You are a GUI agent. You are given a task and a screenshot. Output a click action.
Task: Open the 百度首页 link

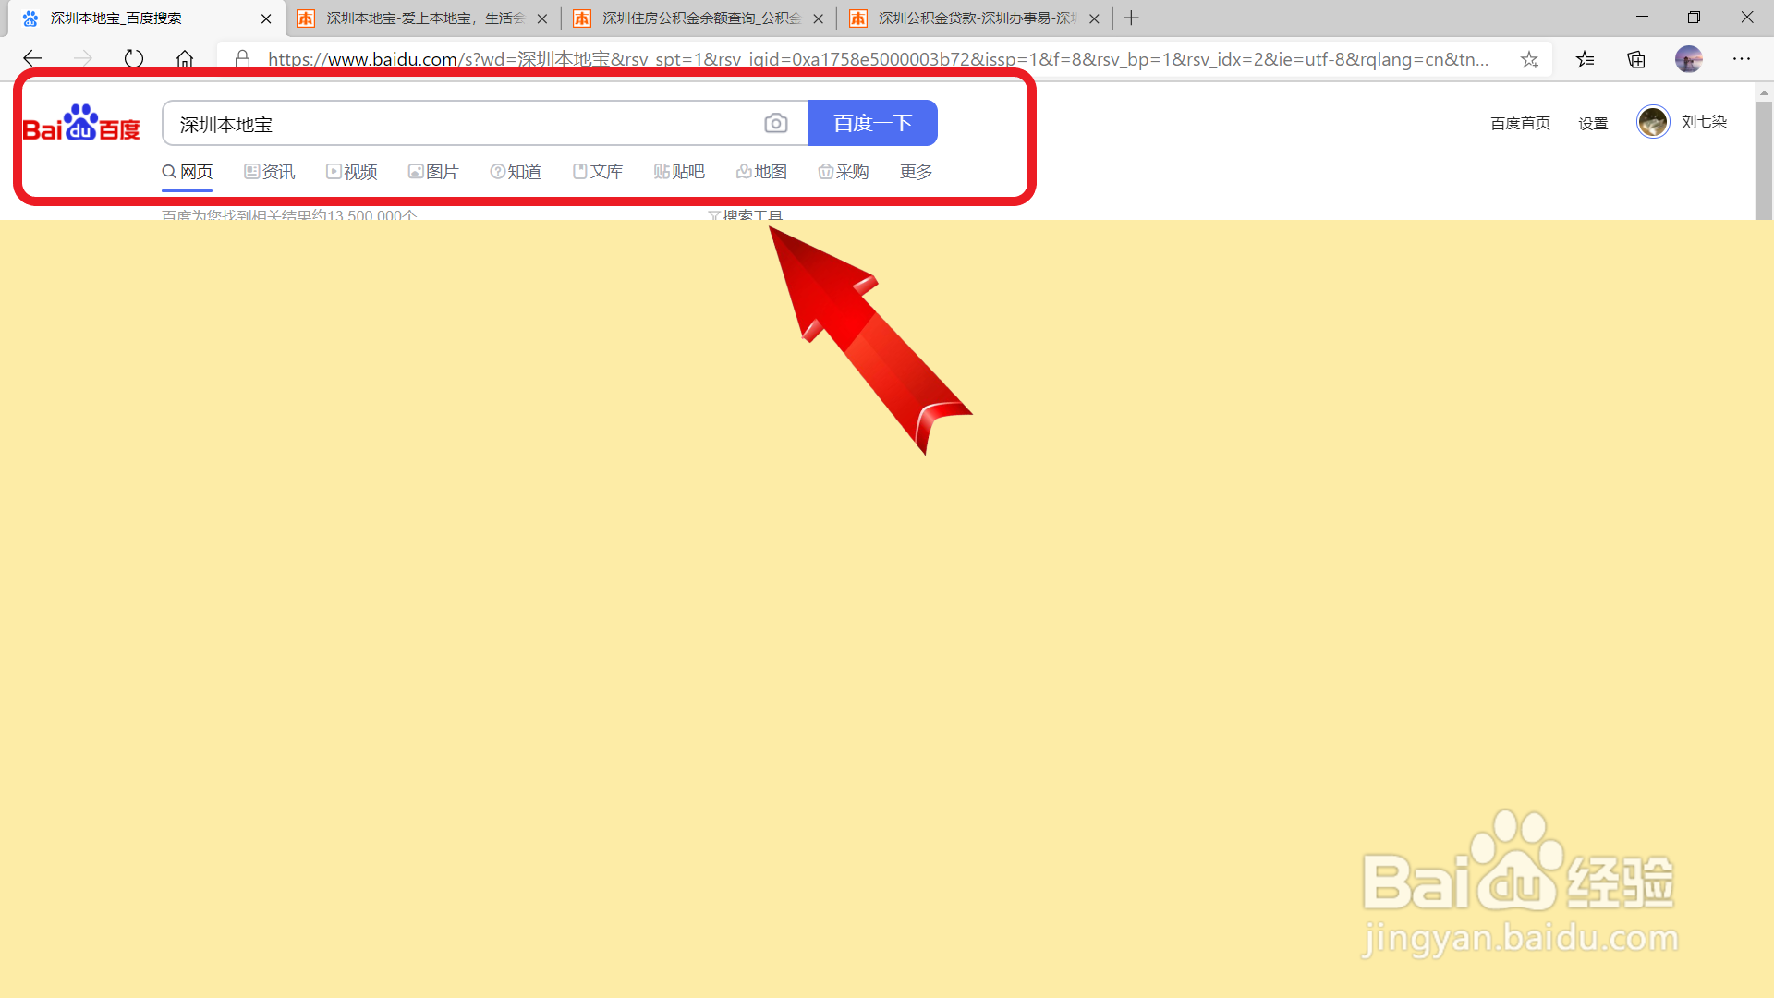tap(1520, 123)
